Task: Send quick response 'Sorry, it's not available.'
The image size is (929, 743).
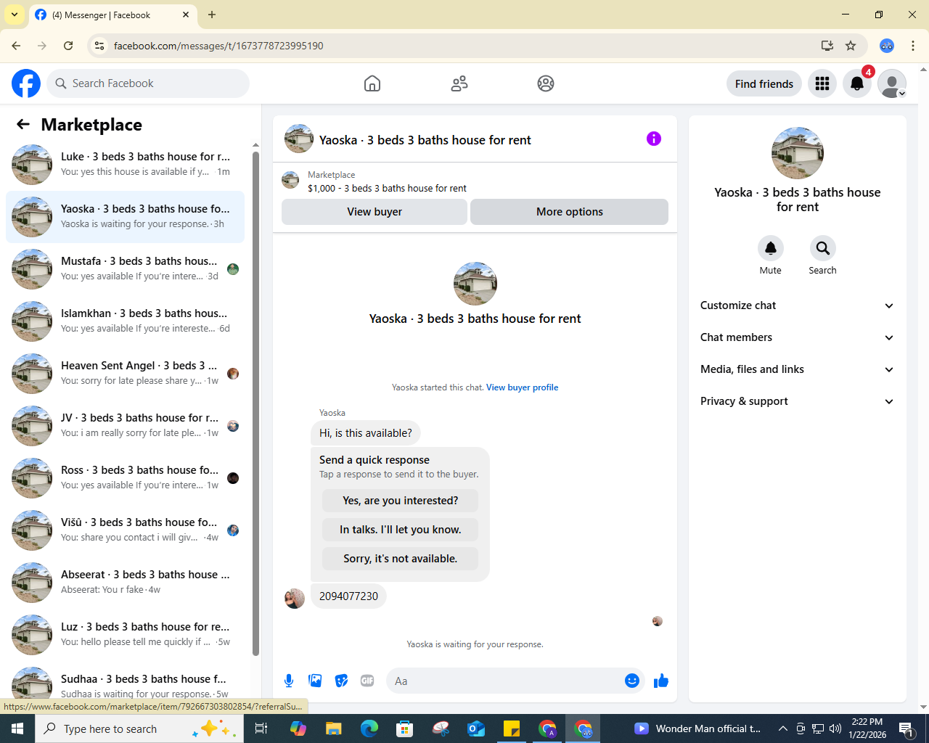Action: pyautogui.click(x=401, y=559)
